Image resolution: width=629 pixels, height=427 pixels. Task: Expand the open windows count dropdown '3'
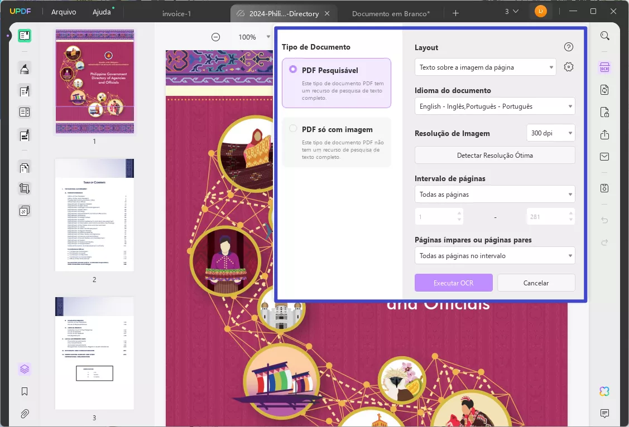511,12
